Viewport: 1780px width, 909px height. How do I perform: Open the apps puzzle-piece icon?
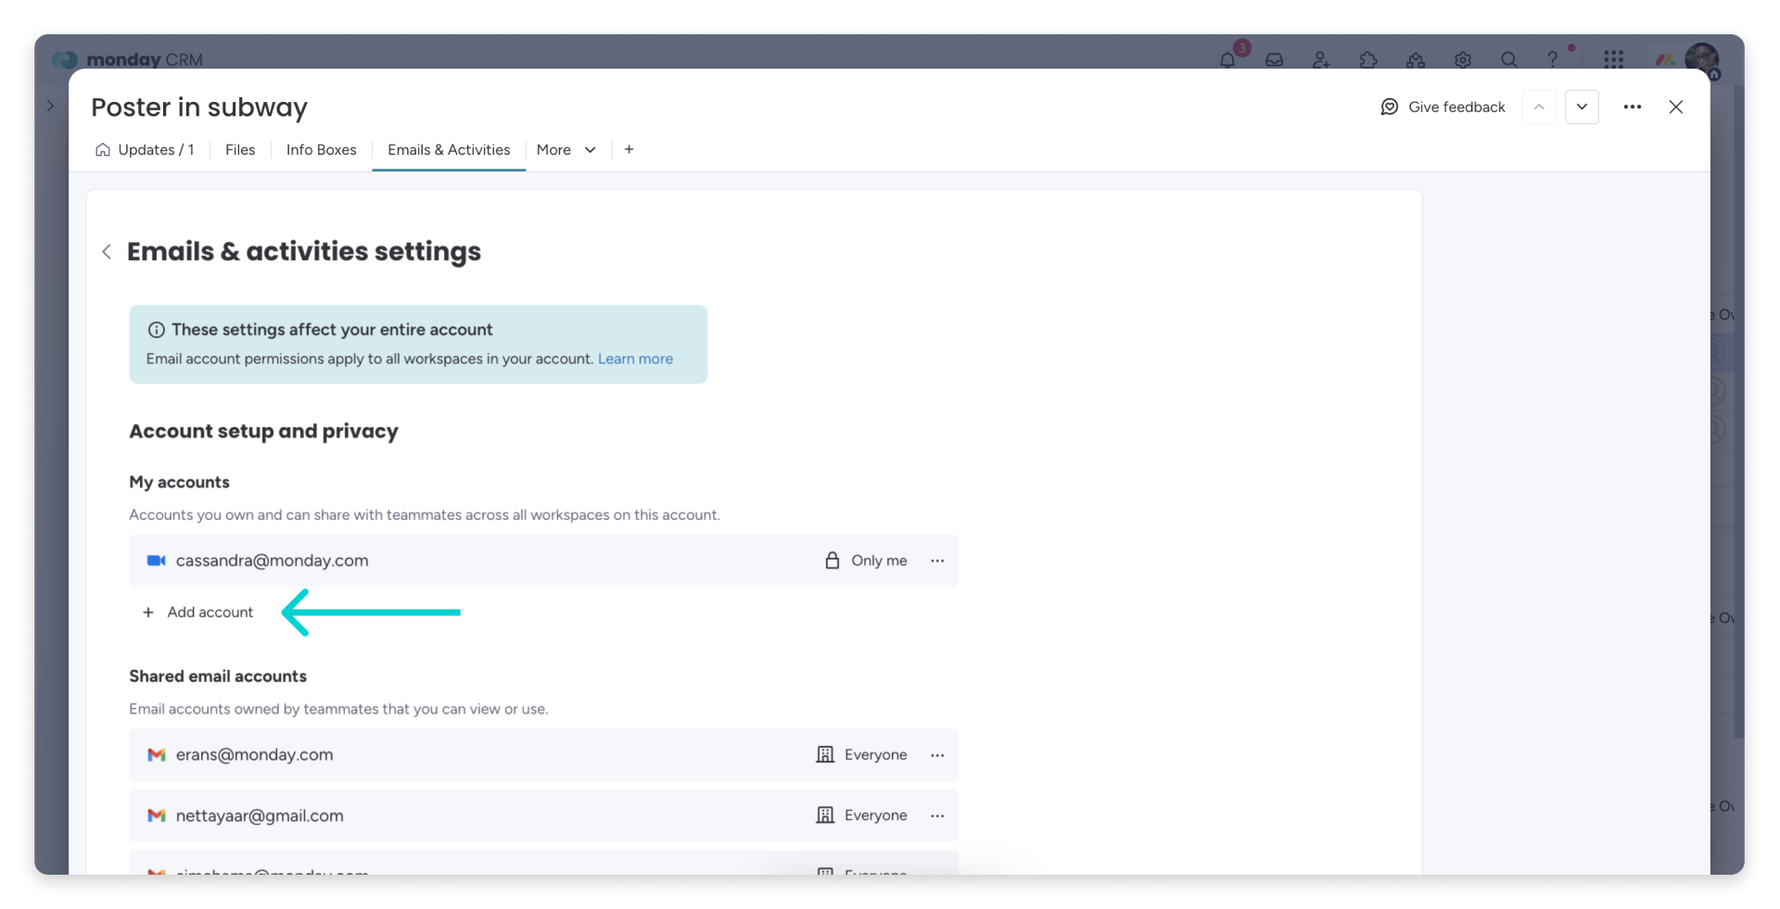tap(1368, 59)
